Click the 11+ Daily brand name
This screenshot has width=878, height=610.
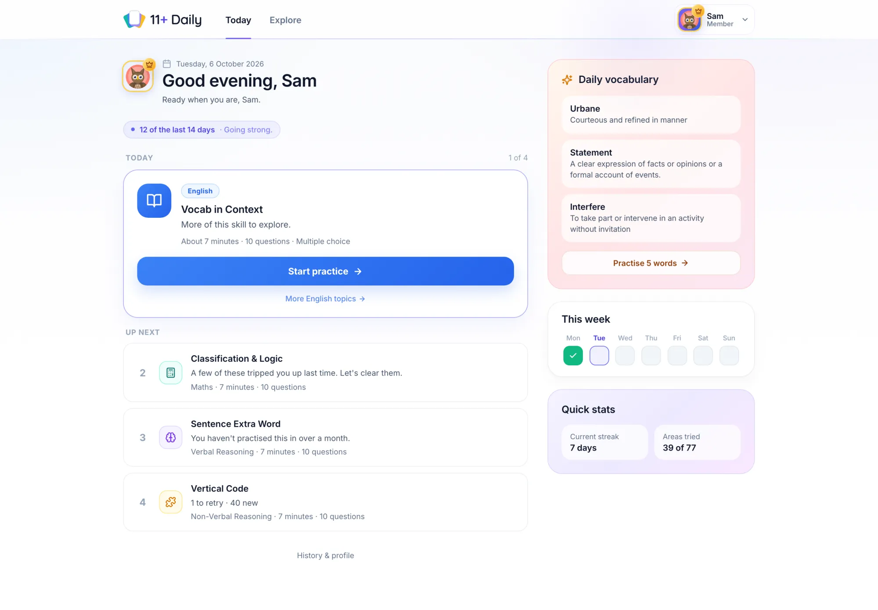tap(176, 20)
